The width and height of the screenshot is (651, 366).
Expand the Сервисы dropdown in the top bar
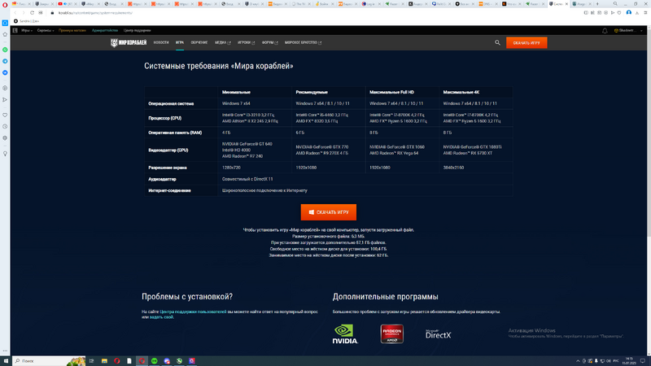tap(46, 30)
